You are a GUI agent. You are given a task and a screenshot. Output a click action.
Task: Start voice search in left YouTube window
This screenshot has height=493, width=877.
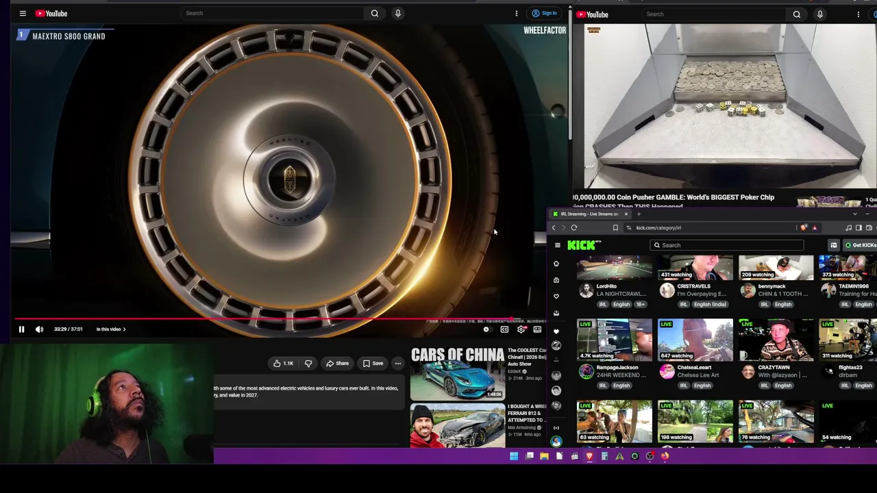click(x=397, y=13)
